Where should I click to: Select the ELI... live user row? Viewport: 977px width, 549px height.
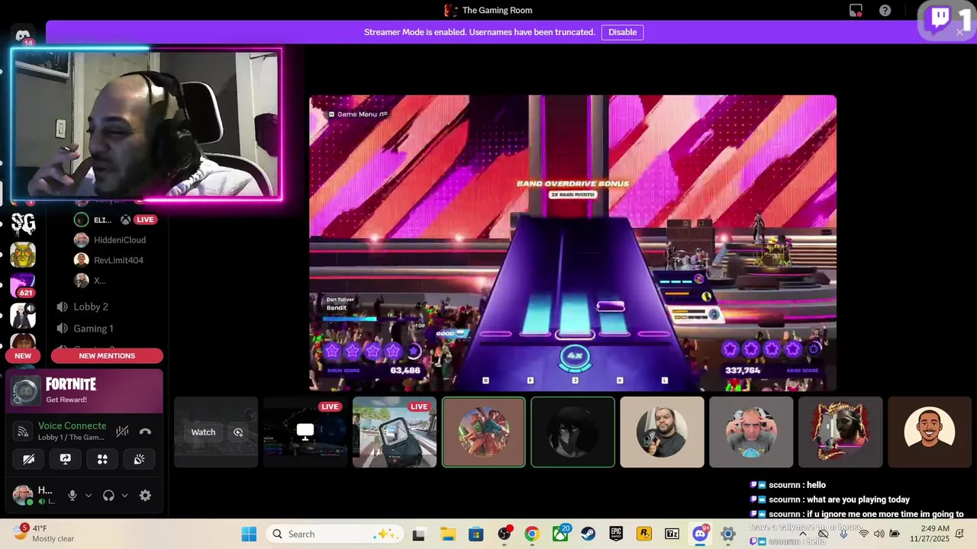(114, 220)
